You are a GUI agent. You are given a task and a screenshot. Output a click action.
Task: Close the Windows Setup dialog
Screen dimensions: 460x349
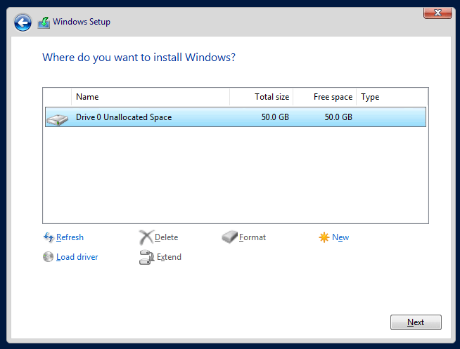[x=437, y=13]
